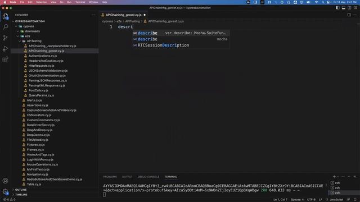Screen dimensions: 360x202
Task: Open the feedback icon in status bar
Action: 348,200
